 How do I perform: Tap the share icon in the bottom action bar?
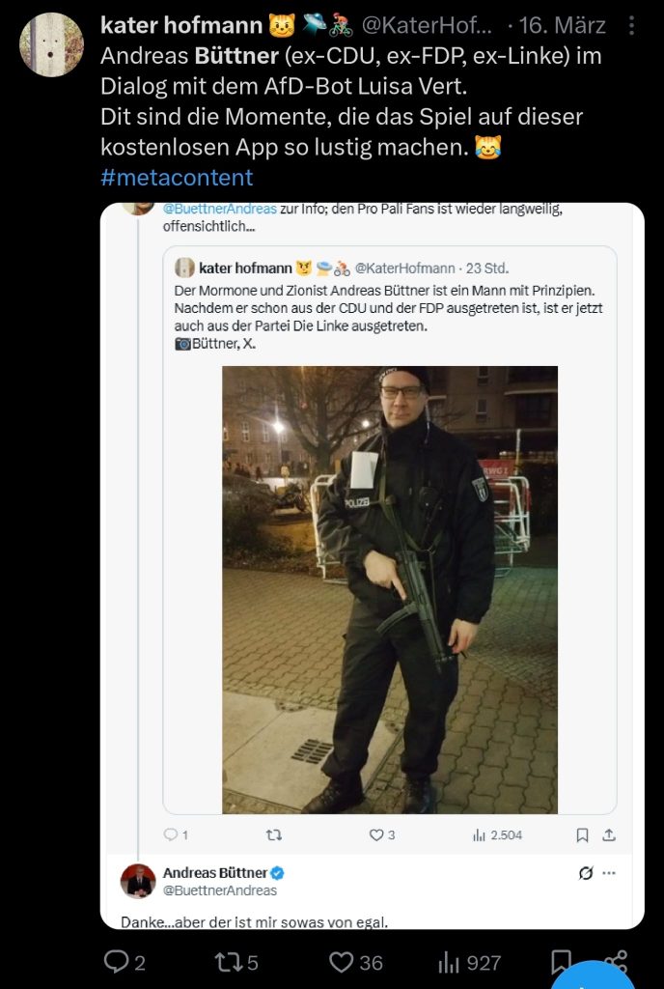click(x=616, y=962)
